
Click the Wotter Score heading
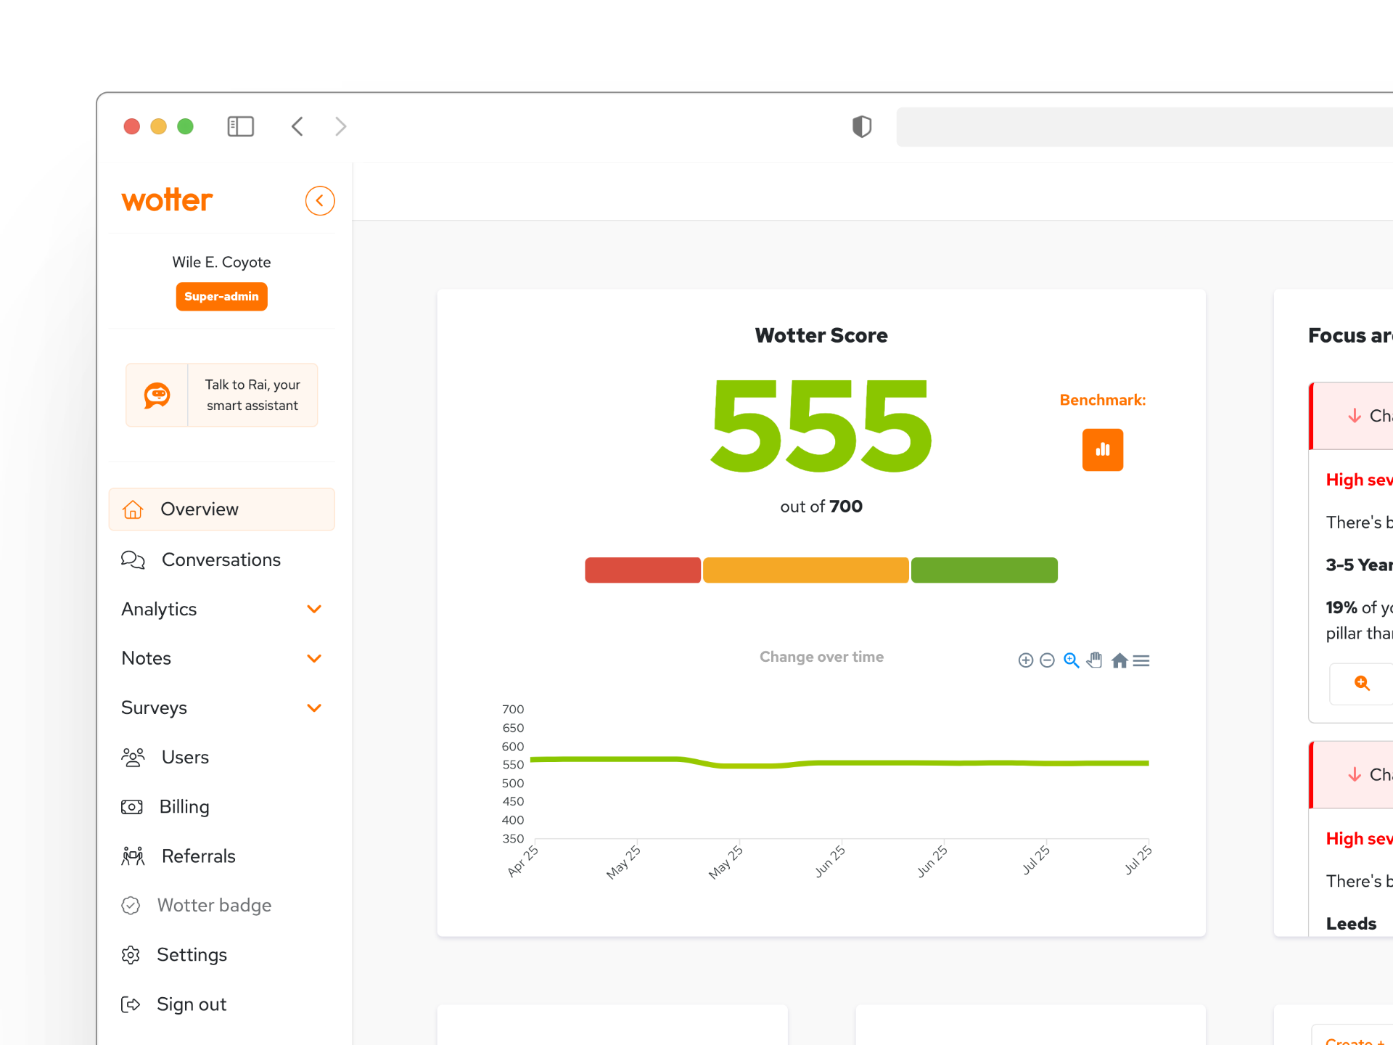821,335
